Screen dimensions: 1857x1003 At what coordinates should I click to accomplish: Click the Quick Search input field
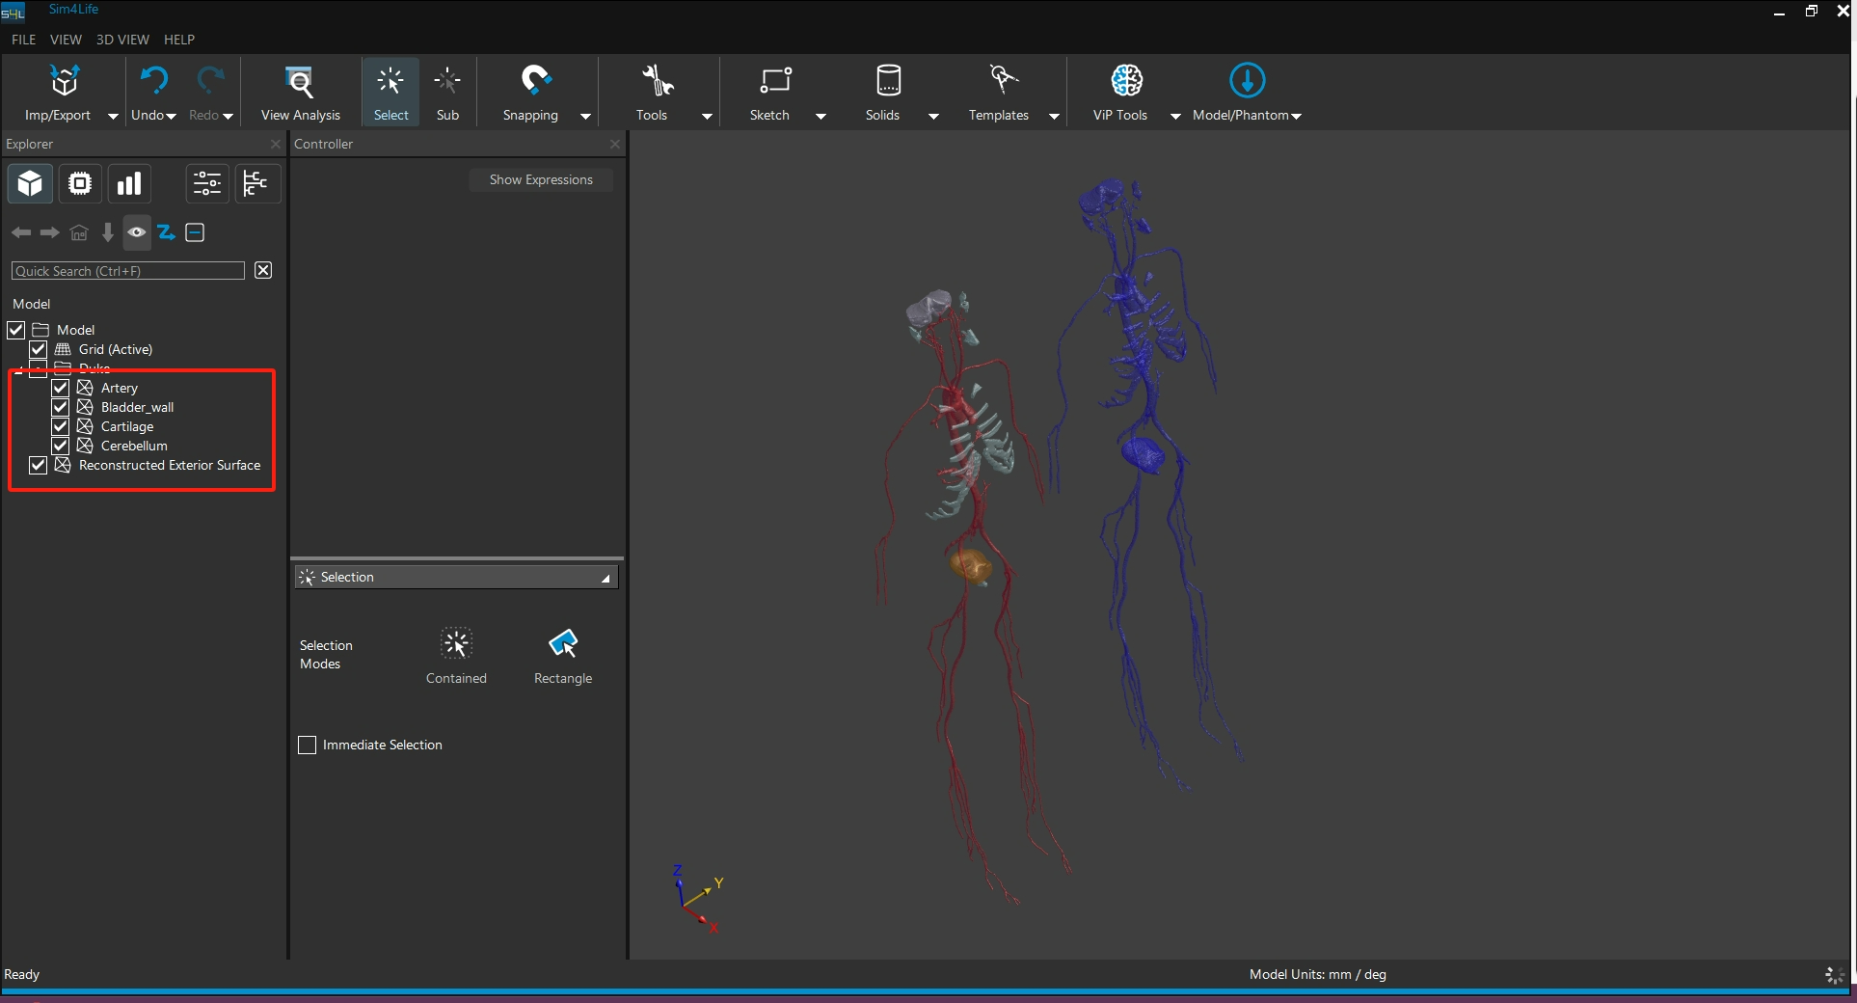(128, 271)
